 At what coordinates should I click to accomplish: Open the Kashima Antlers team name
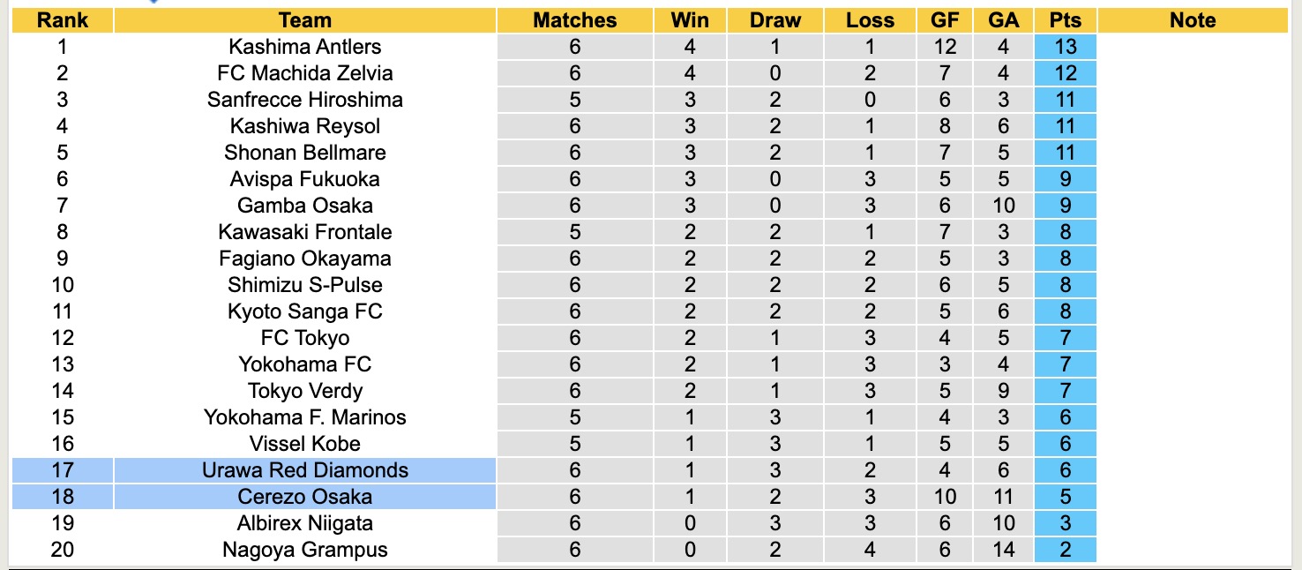(304, 47)
